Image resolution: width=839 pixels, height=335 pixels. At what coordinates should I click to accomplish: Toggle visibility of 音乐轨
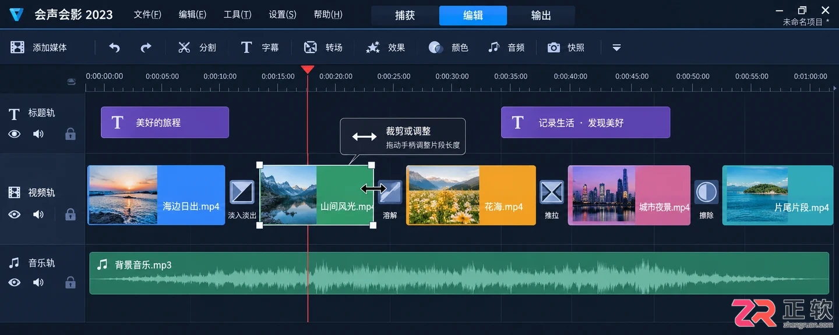[15, 283]
